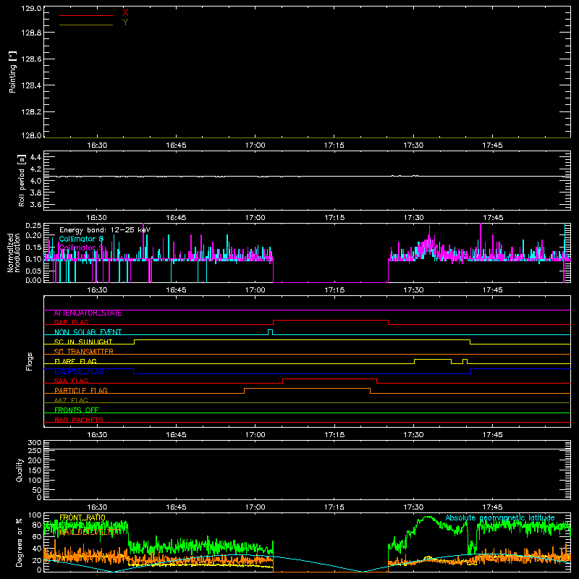The image size is (579, 579).
Task: Click the raised PARTICLE_FLAG segment
Action: (x=307, y=389)
